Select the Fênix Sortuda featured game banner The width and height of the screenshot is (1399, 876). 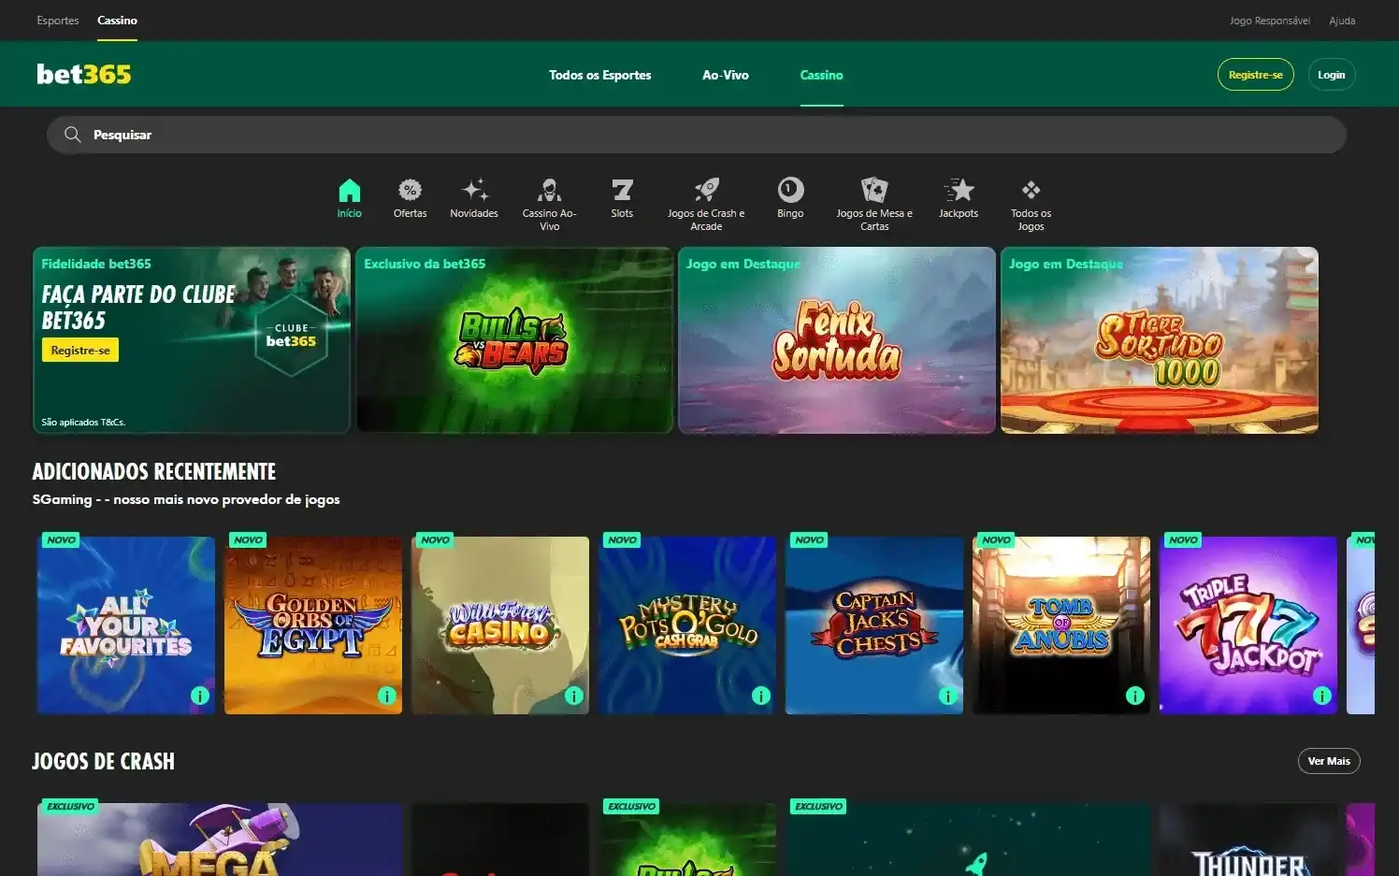836,340
